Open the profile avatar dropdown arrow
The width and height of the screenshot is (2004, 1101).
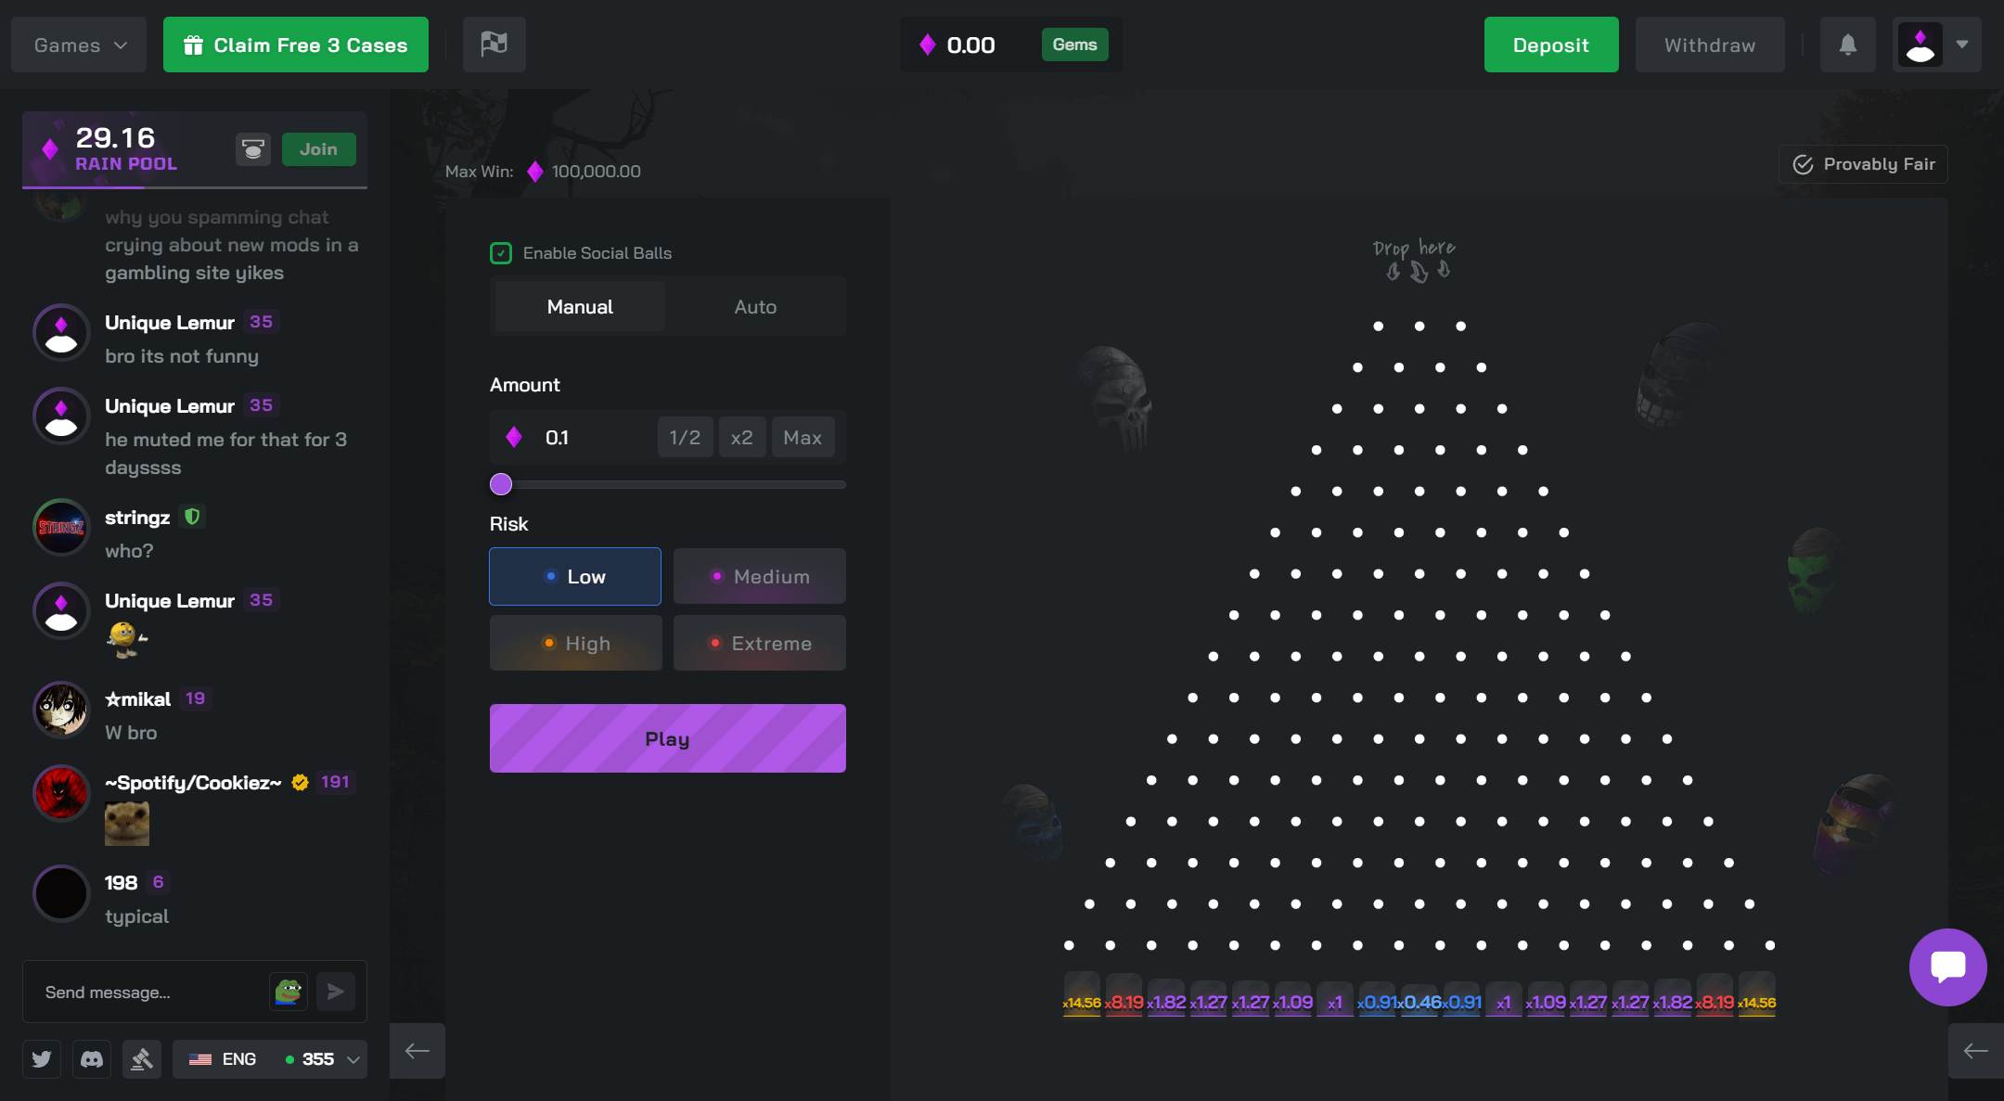(1962, 45)
